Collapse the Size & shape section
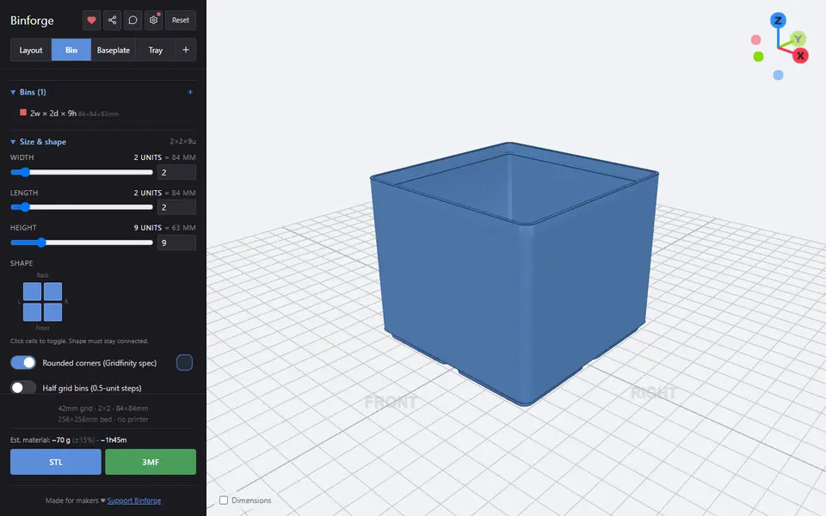Image resolution: width=826 pixels, height=516 pixels. (x=39, y=142)
